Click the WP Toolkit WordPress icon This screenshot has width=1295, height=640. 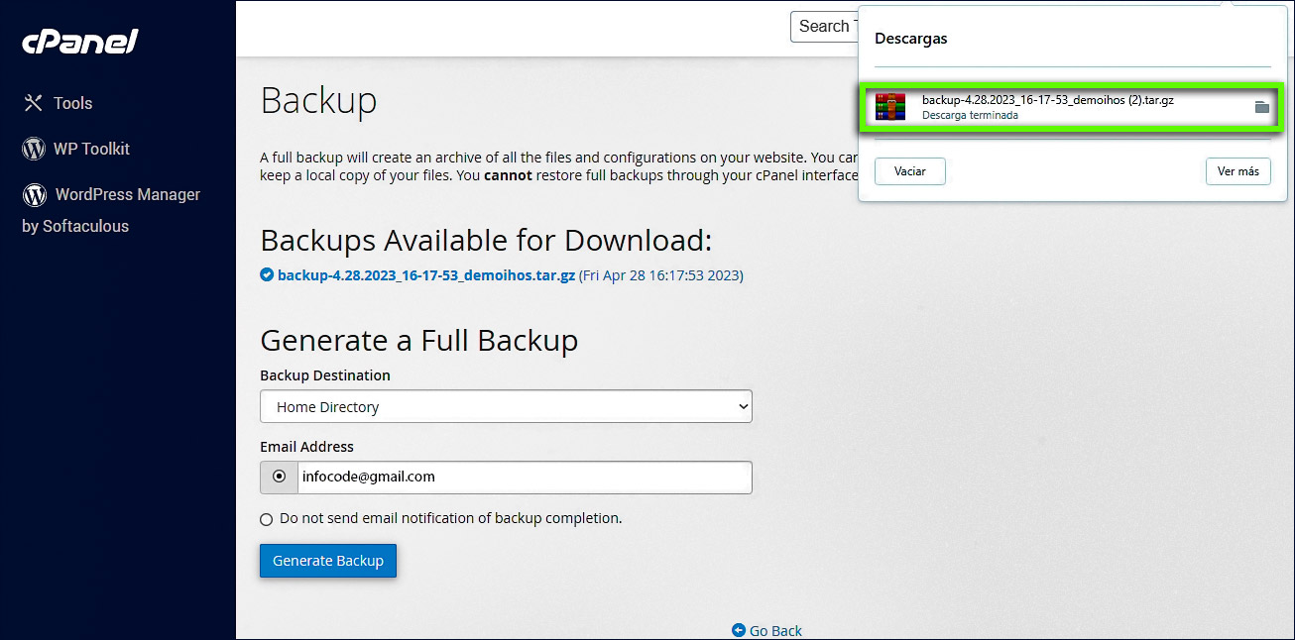34,149
